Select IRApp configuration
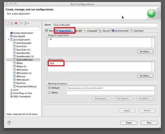Viewport: 165px width, 134px height. (x=19, y=63)
